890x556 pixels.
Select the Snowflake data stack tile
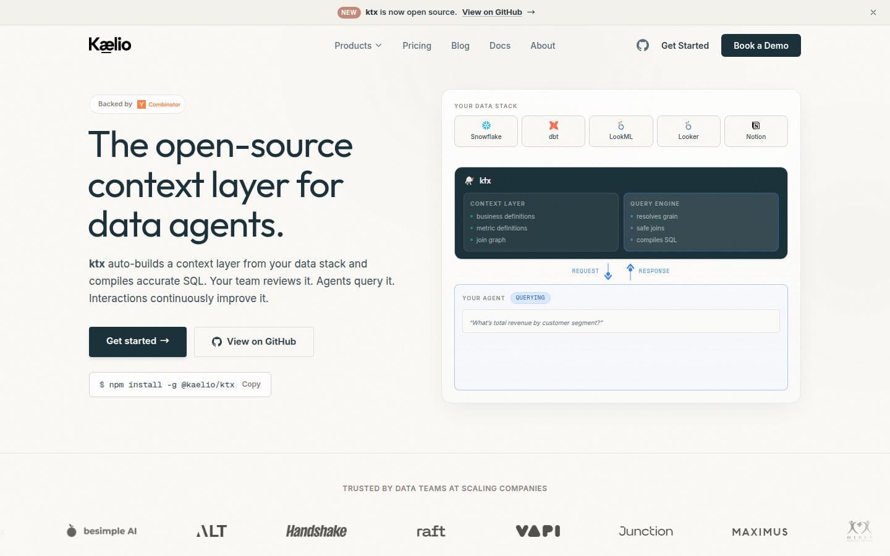[486, 131]
